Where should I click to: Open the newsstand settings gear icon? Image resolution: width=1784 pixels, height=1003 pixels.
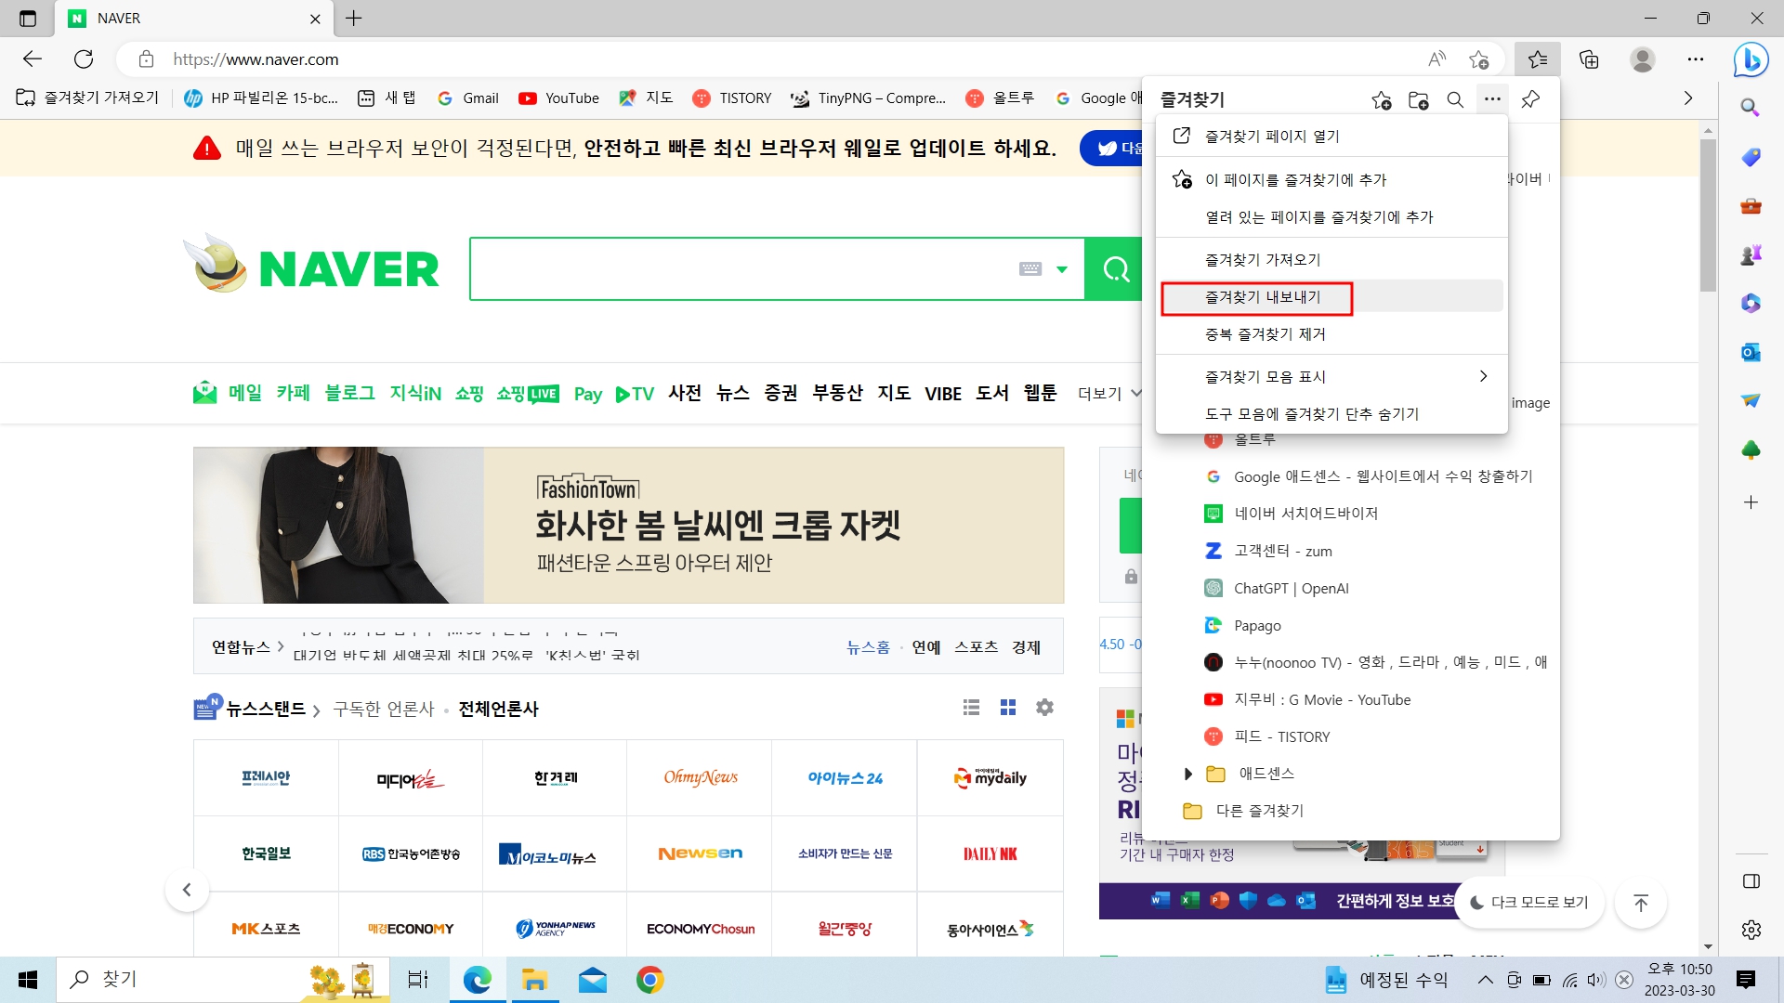pos(1044,708)
